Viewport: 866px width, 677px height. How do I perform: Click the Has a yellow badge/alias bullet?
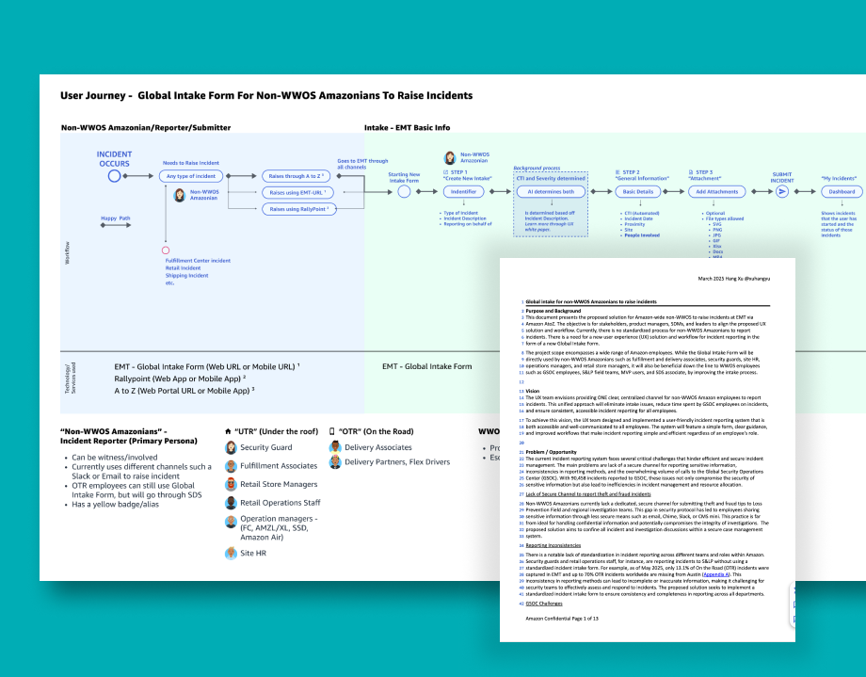coord(115,505)
